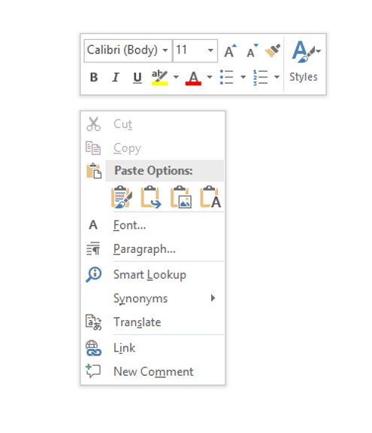Screen dimensions: 372x433
Task: Select the Keep Text Only paste icon
Action: [x=210, y=197]
